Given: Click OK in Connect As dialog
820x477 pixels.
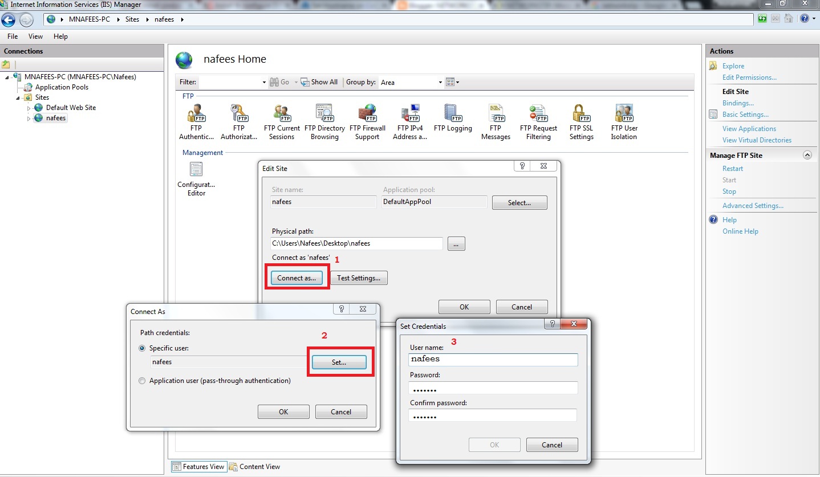Looking at the screenshot, I should (x=283, y=412).
